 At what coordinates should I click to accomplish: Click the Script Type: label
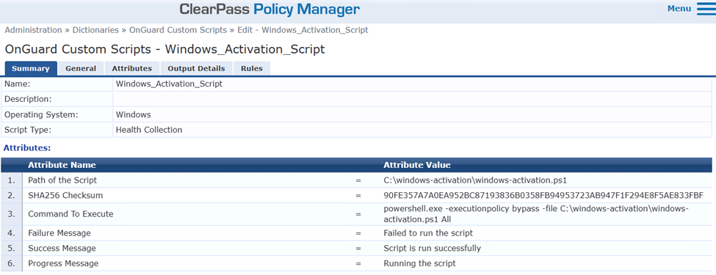click(28, 130)
